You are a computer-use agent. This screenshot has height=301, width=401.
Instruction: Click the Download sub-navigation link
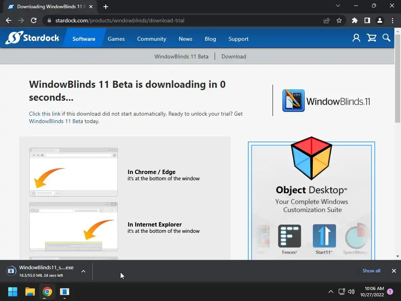(234, 56)
